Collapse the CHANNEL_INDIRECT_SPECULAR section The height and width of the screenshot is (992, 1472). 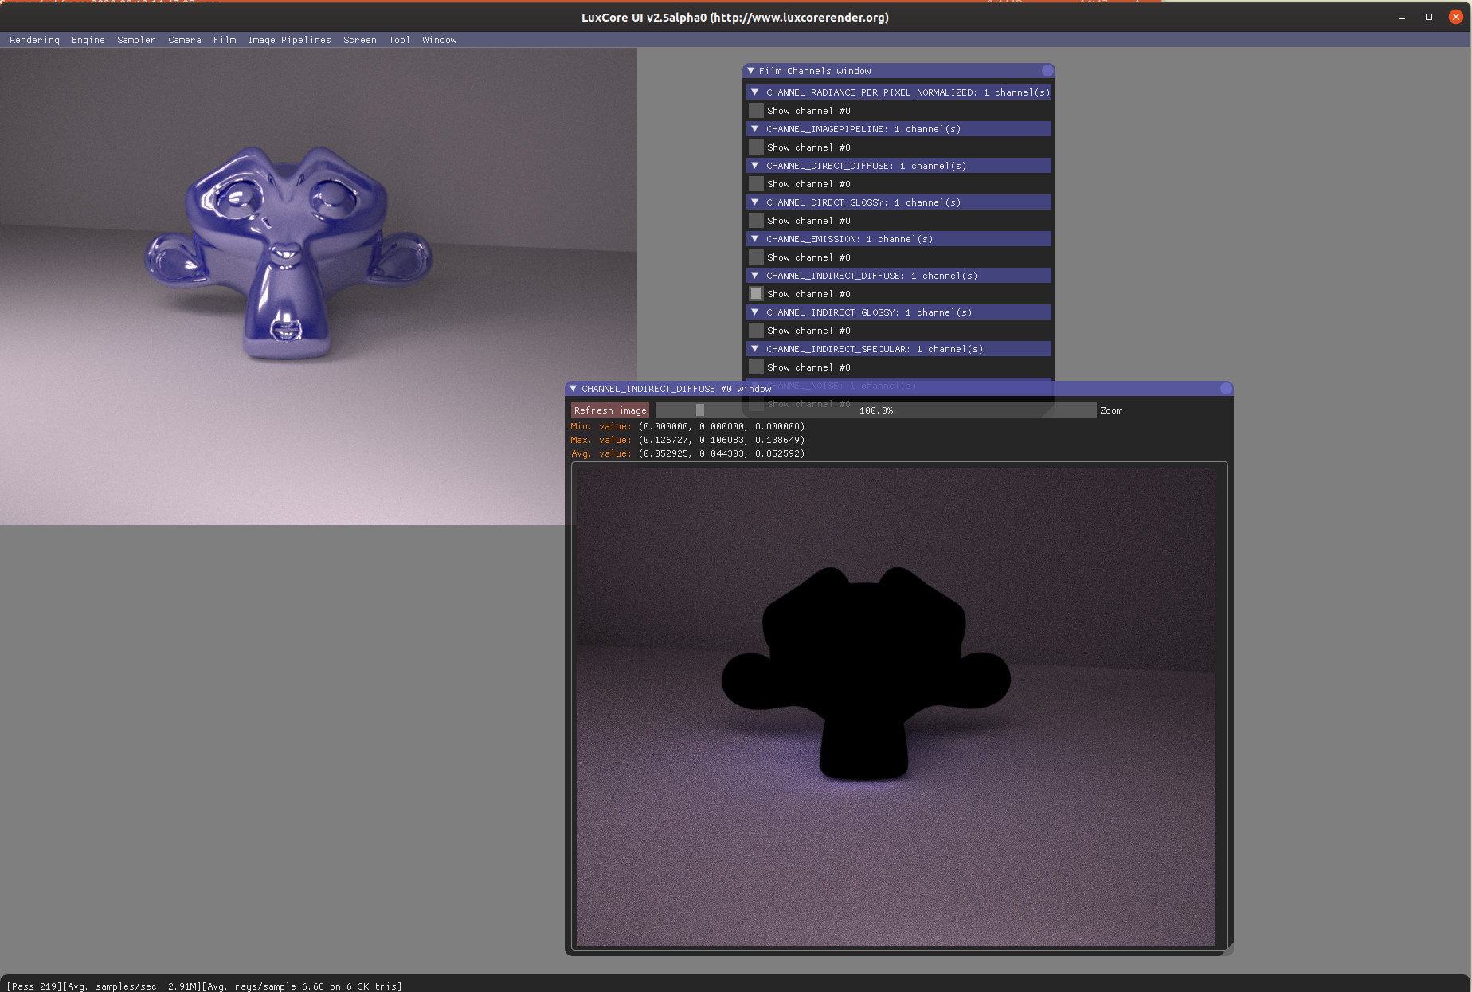click(x=755, y=349)
